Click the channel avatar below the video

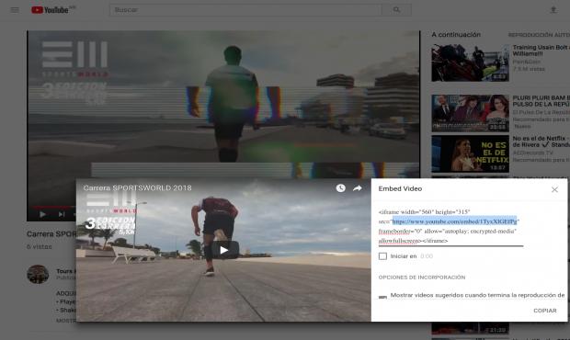(38, 274)
